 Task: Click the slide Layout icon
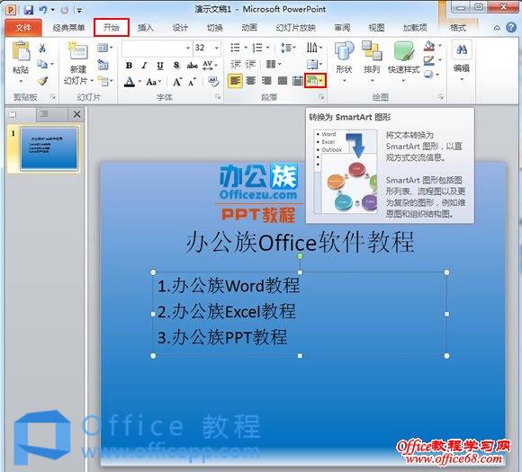pos(103,48)
